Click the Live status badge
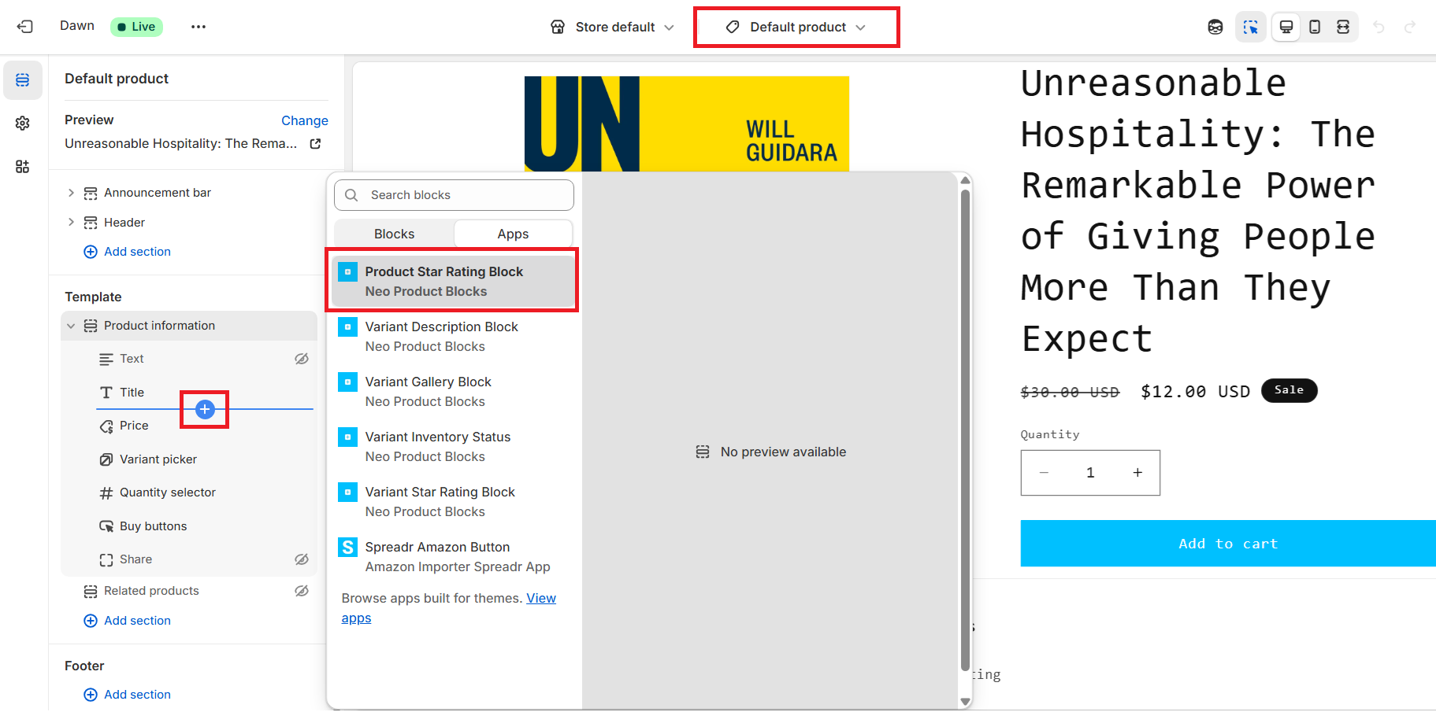The height and width of the screenshot is (712, 1436). 137,27
